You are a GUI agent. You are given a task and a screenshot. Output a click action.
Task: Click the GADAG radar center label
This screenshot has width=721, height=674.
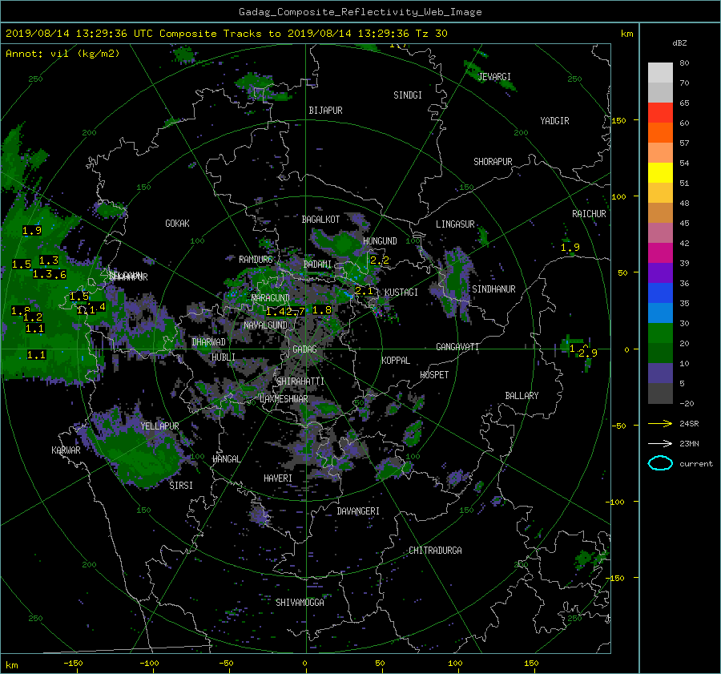pos(304,349)
